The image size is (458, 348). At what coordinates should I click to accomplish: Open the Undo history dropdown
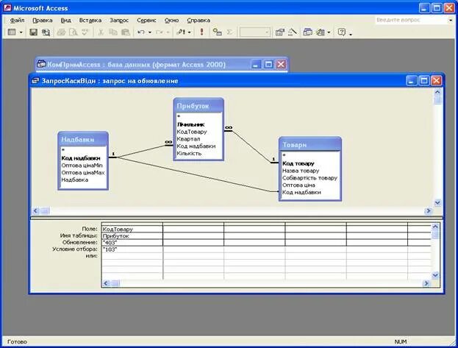[150, 32]
